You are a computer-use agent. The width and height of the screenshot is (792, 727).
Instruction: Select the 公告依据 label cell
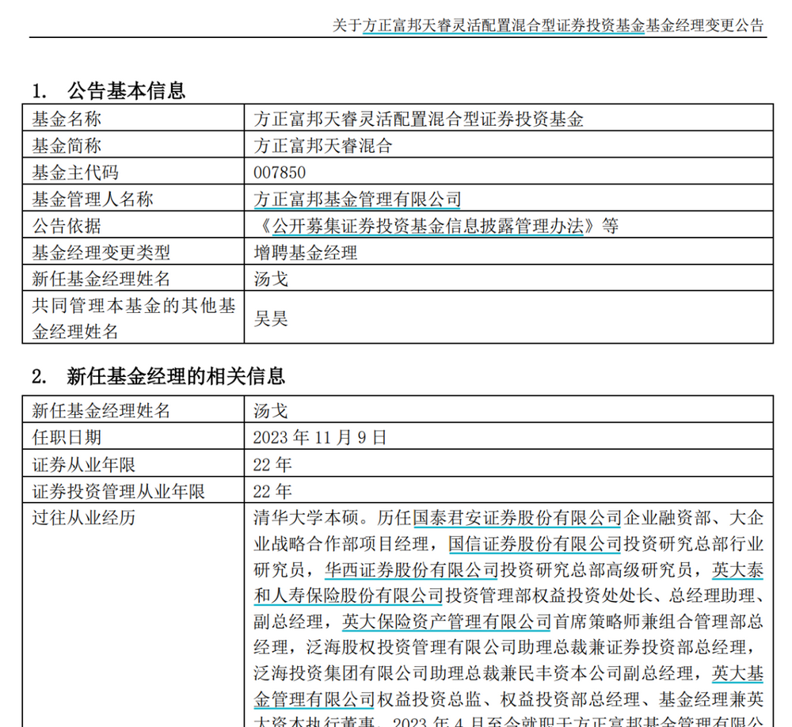pos(133,225)
